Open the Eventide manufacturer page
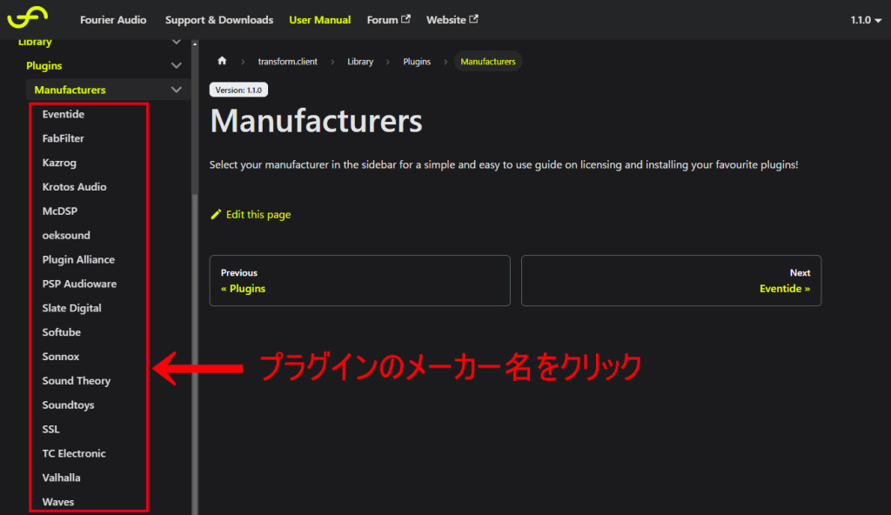This screenshot has width=891, height=515. coord(63,114)
